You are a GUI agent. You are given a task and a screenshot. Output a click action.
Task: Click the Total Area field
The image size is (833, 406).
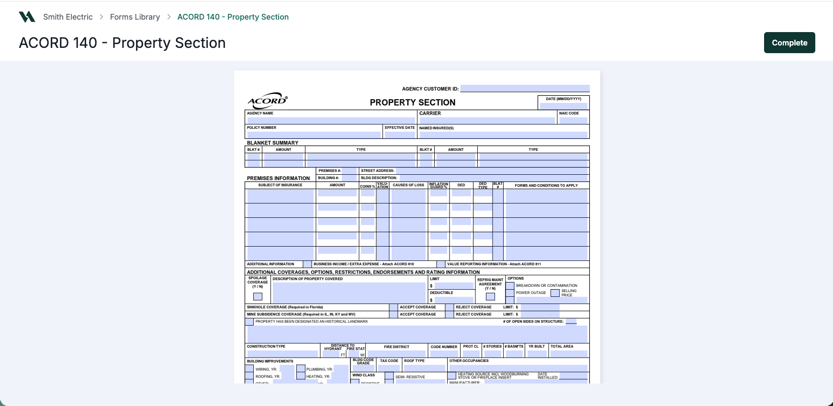[x=569, y=354]
